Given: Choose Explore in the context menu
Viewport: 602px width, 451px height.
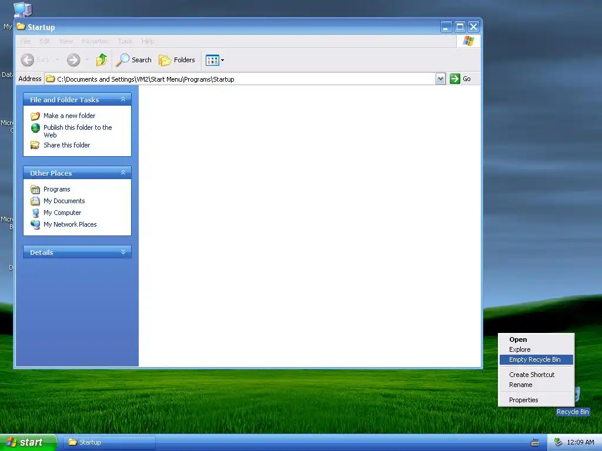Looking at the screenshot, I should [536, 349].
